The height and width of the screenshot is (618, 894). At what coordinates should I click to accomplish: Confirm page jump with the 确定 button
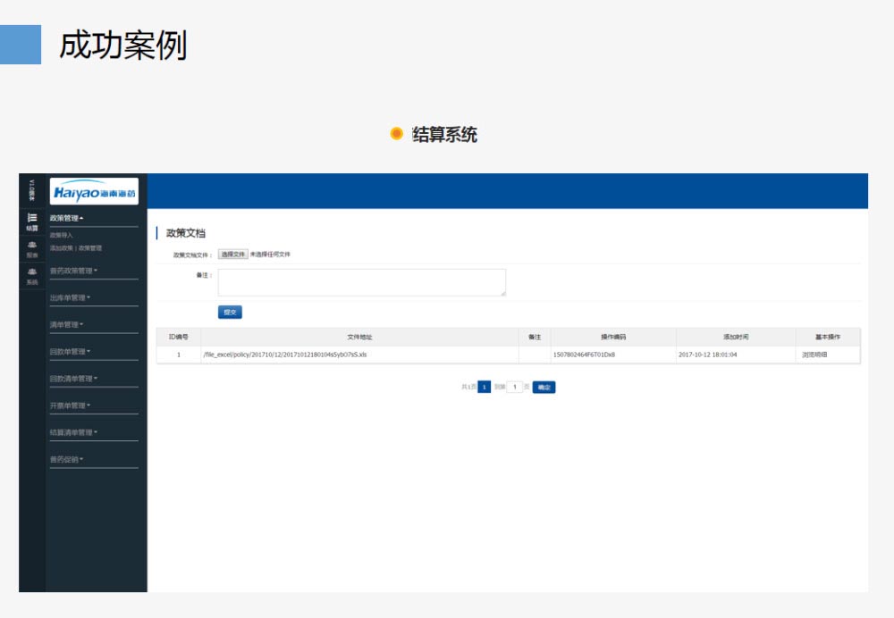tap(544, 388)
